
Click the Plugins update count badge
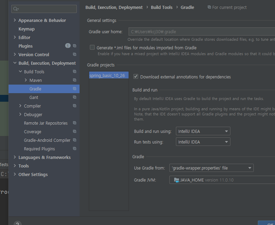(x=68, y=46)
